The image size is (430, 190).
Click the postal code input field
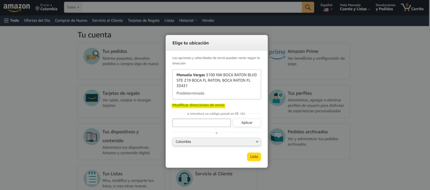point(202,122)
